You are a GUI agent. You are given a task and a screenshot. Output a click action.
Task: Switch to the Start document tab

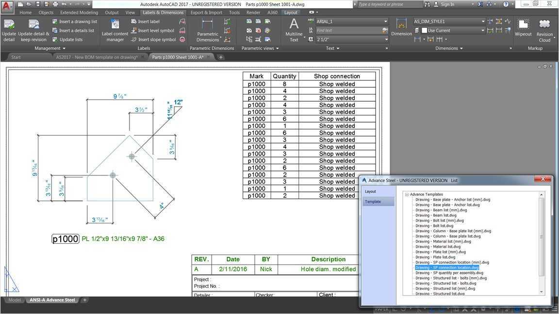(16, 57)
